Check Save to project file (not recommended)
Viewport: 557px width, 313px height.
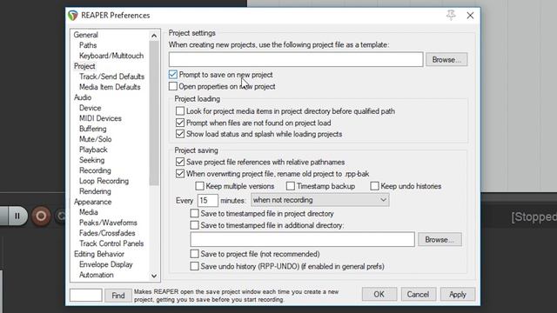[194, 254]
